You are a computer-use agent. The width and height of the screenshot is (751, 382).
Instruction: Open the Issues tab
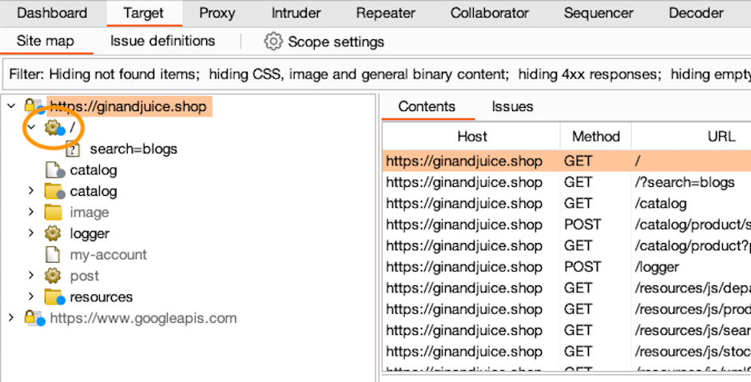click(512, 106)
